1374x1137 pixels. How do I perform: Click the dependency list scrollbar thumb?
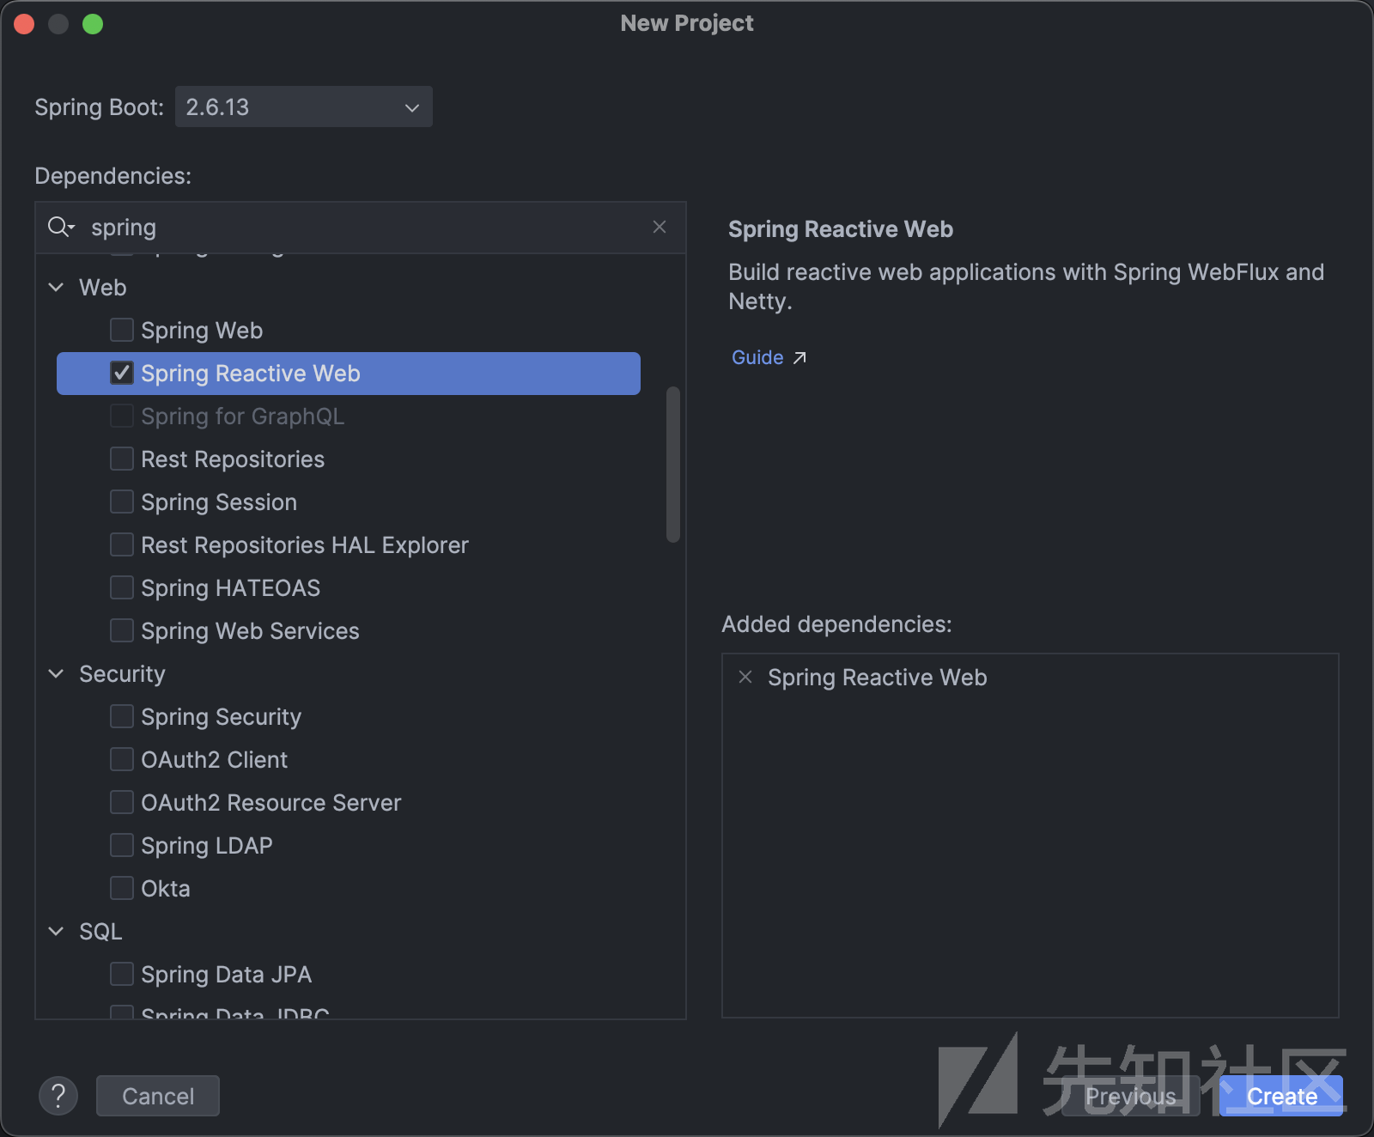[x=673, y=464]
